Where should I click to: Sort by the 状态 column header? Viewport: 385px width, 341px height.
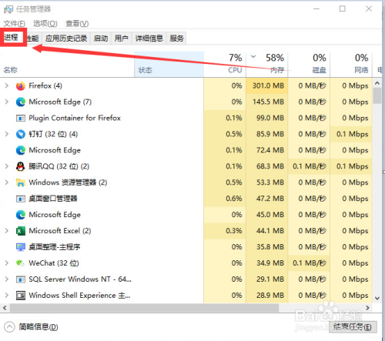169,64
